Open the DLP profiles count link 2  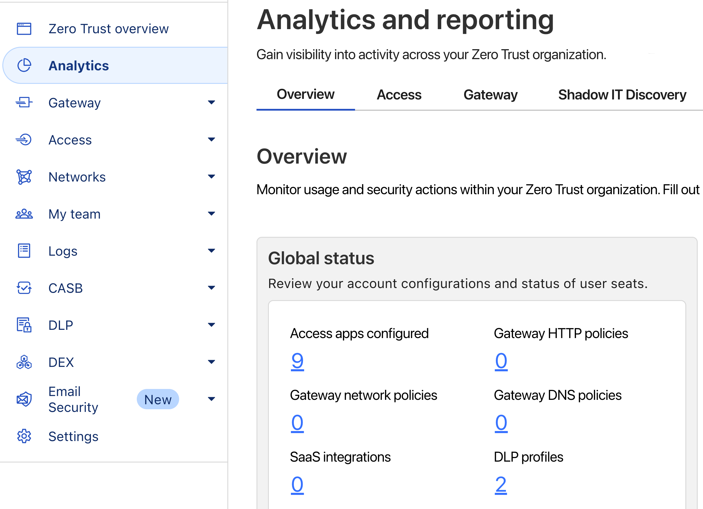[x=501, y=485]
